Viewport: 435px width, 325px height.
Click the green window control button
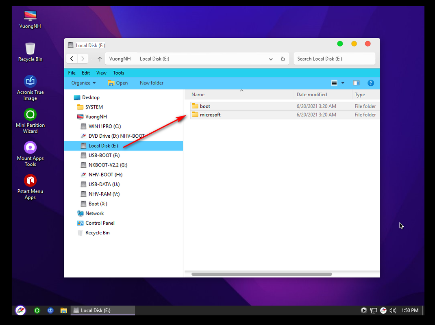(x=340, y=44)
